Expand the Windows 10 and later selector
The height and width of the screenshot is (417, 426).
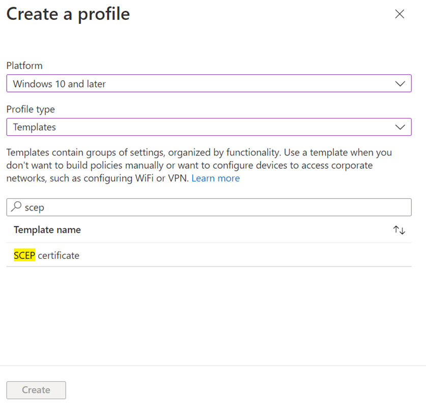pos(209,83)
